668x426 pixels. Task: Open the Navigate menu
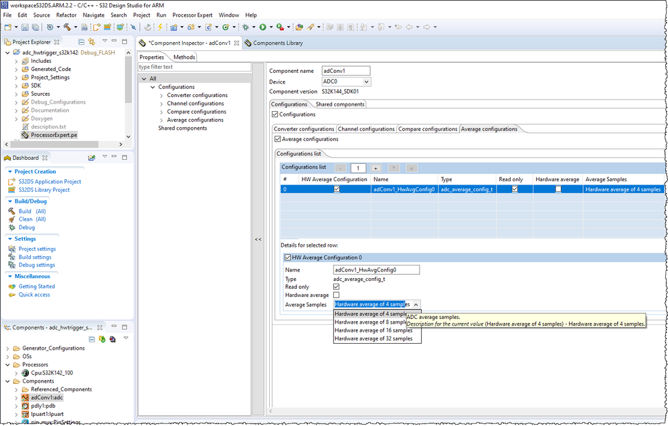pyautogui.click(x=93, y=15)
